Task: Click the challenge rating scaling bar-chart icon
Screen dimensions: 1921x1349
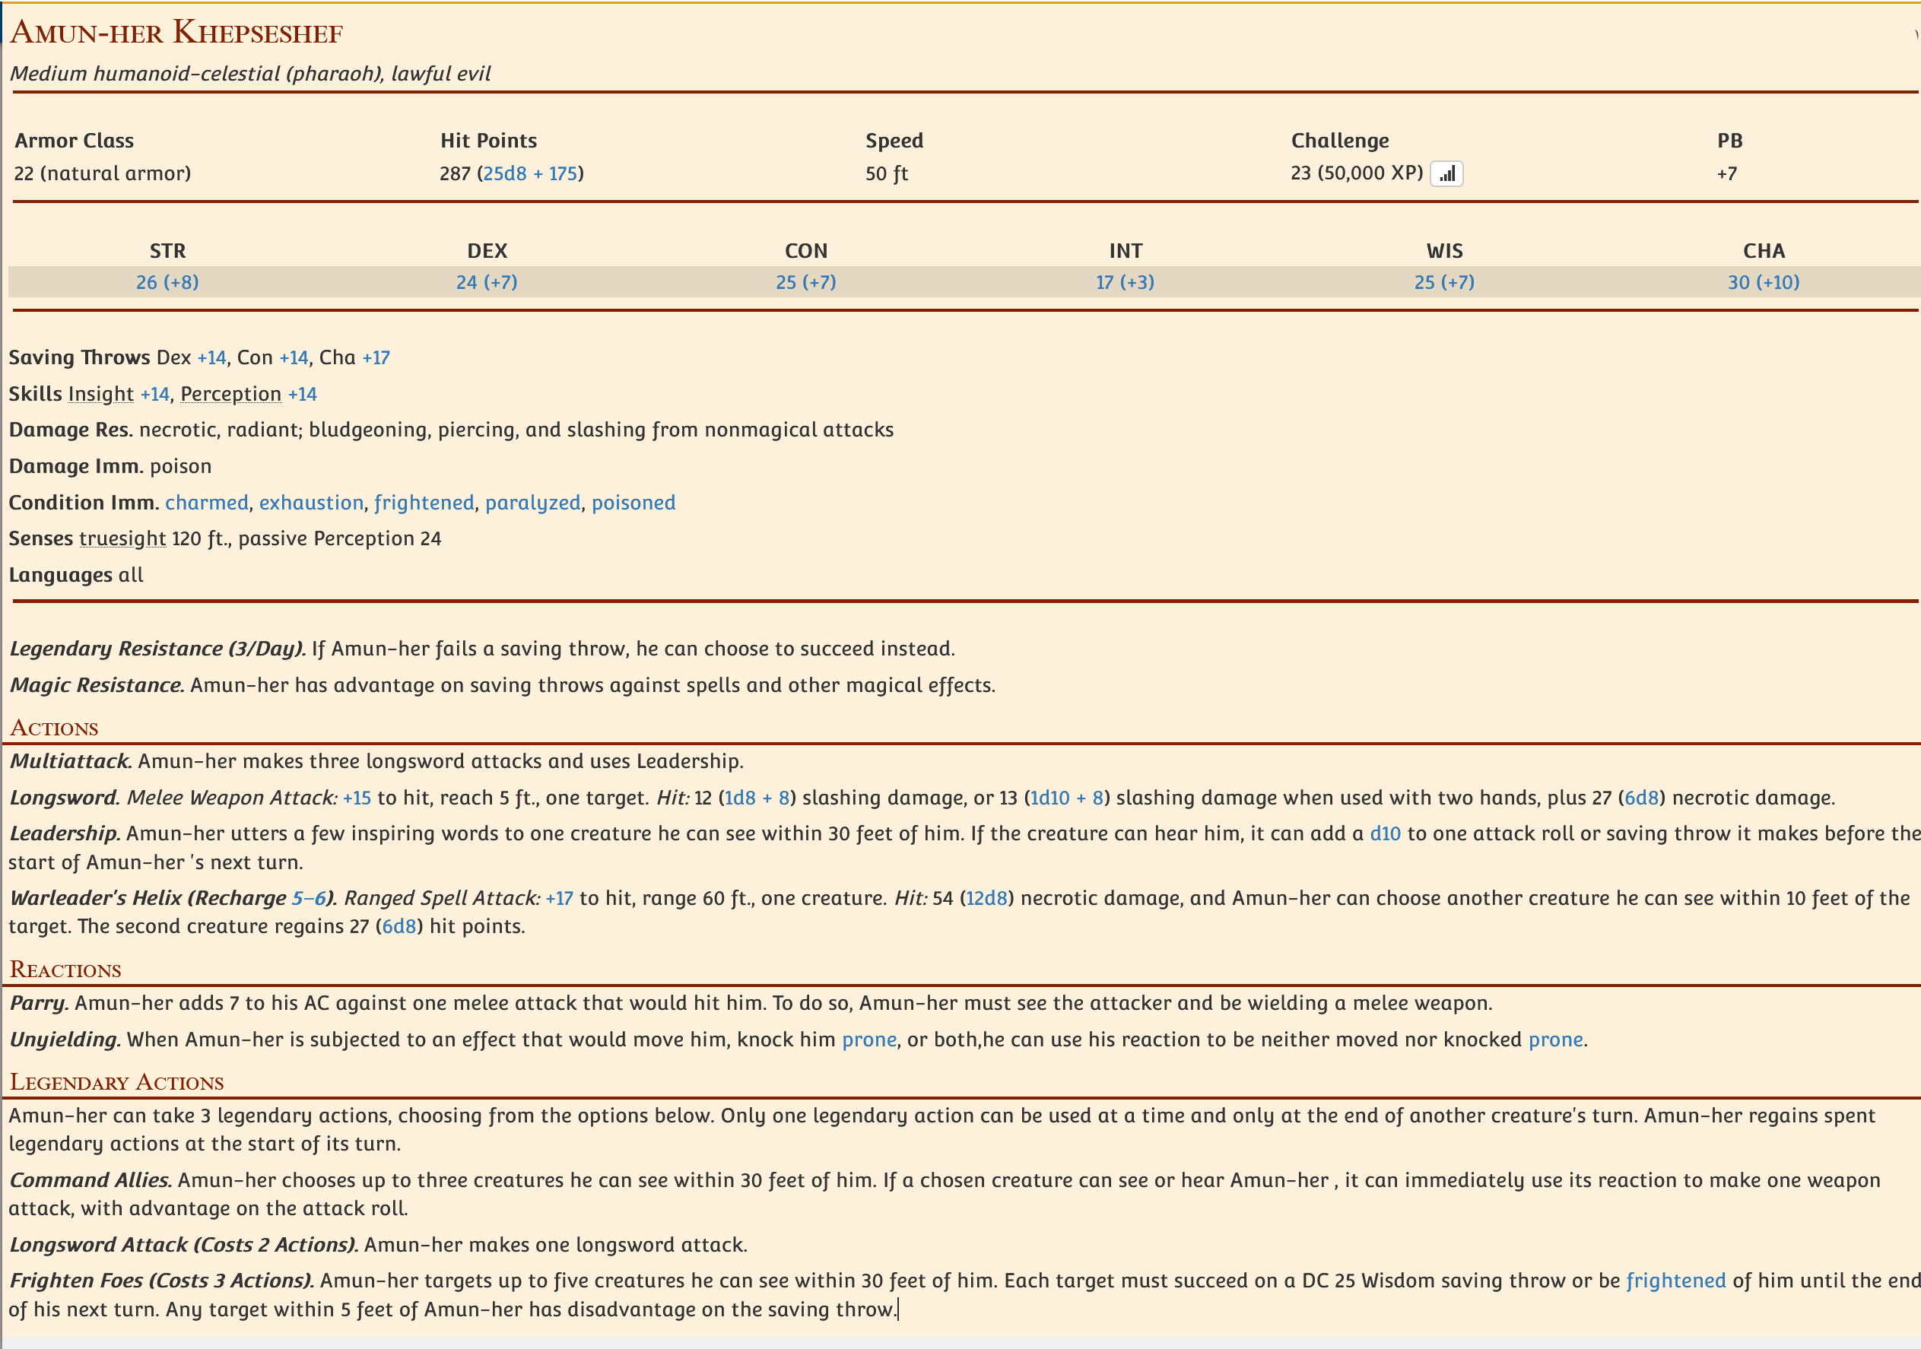Action: (x=1446, y=174)
